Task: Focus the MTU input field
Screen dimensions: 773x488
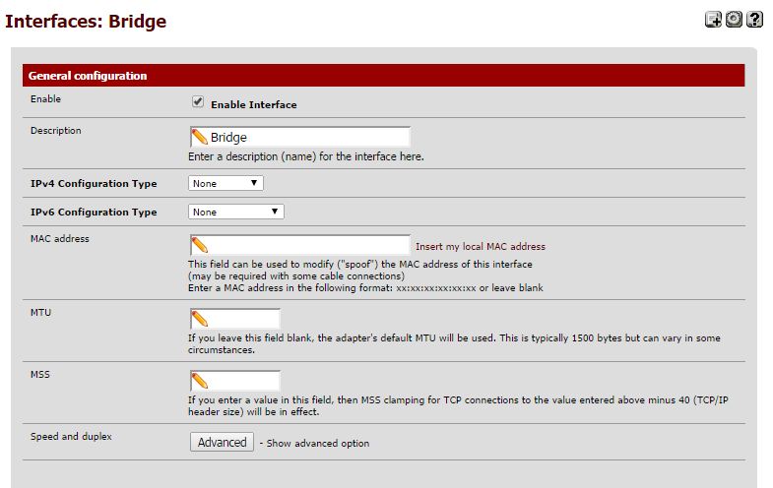Action: (235, 319)
